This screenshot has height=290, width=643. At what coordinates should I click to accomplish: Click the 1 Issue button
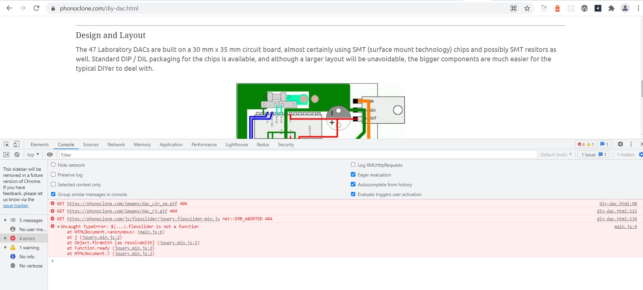tap(593, 155)
